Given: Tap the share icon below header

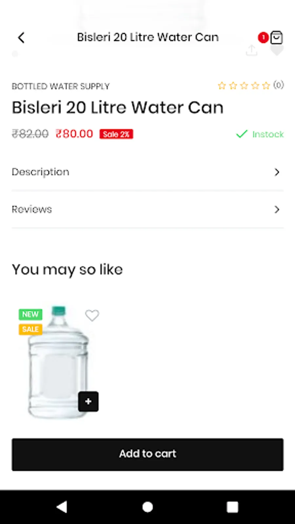Looking at the screenshot, I should (x=251, y=51).
